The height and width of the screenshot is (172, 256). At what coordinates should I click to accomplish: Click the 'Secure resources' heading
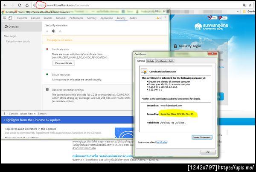[x=61, y=75]
